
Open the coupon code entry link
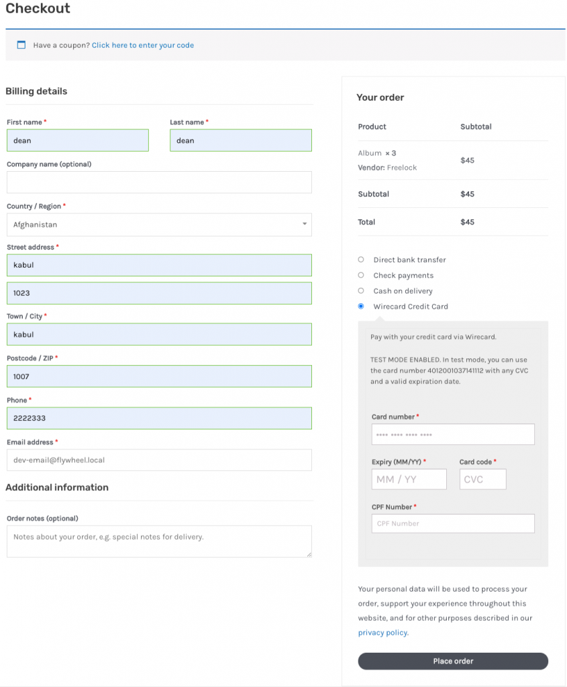click(142, 45)
